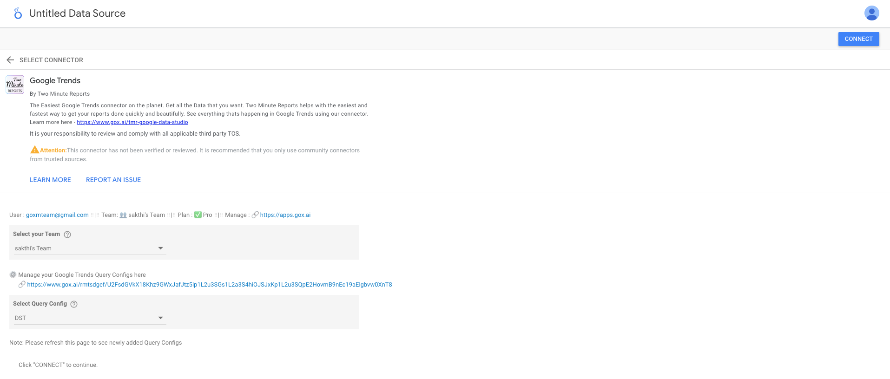Click the green checkmark Pro plan icon
Image resolution: width=890 pixels, height=379 pixels.
pos(198,215)
